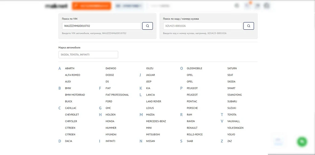Image resolution: width=315 pixels, height=155 pixels.
Task: Click the body code search magnifier button
Action: click(249, 26)
